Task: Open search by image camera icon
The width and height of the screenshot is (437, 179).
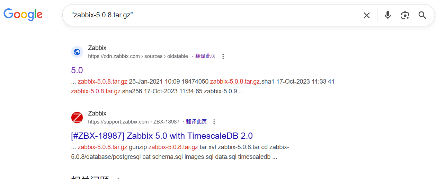Action: 405,15
